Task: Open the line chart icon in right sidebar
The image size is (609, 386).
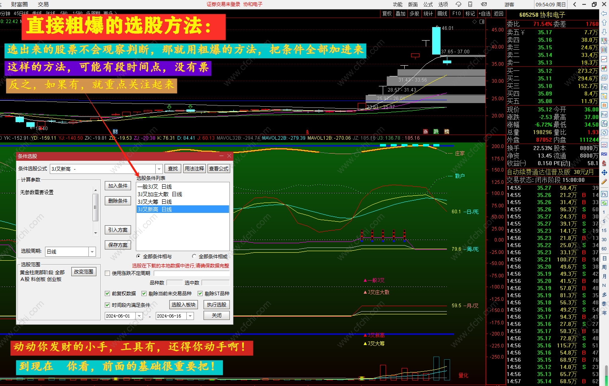Action: (604, 59)
